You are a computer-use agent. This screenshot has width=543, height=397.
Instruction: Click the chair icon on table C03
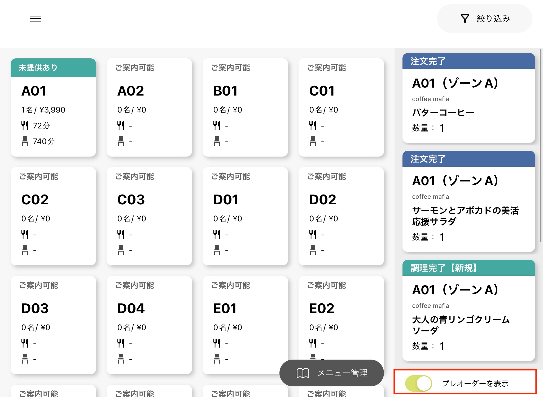[x=121, y=250]
